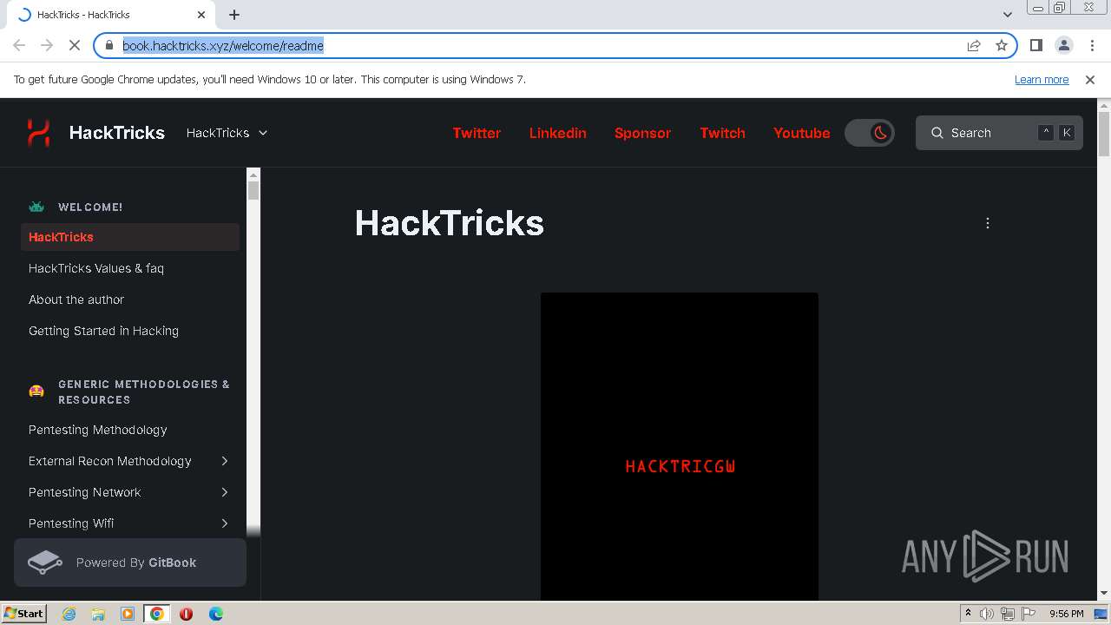This screenshot has height=625, width=1111.
Task: Share this page icon in address bar
Action: coord(974,45)
